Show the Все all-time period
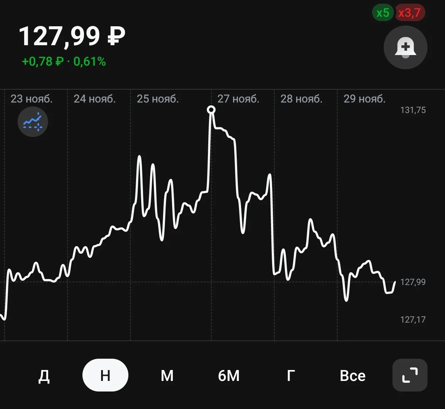This screenshot has height=409, width=445. tap(352, 375)
